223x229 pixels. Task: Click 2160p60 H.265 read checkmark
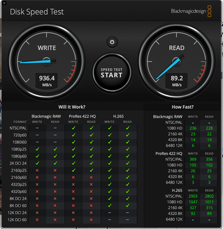tap(128, 177)
